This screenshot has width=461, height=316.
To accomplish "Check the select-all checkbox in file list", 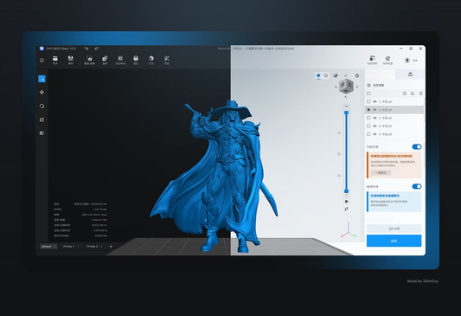I will (368, 94).
